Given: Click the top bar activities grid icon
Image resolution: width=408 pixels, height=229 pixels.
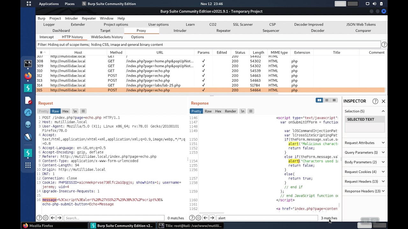Looking at the screenshot, I should click(x=29, y=4).
